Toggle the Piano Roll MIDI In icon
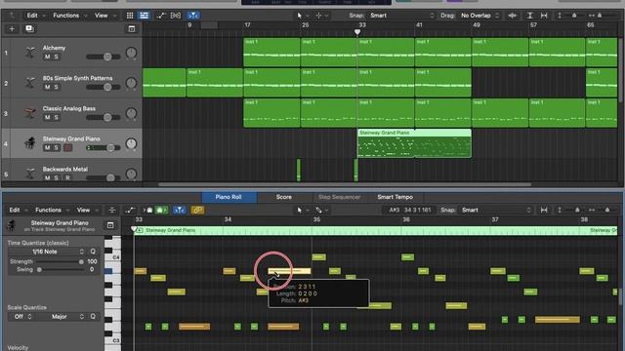625x351 pixels. pyautogui.click(x=148, y=210)
